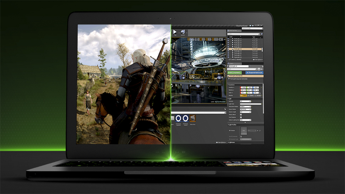This screenshot has height=194, width=345.
Task: Select the viewport scale tool icon
Action: point(193,39)
